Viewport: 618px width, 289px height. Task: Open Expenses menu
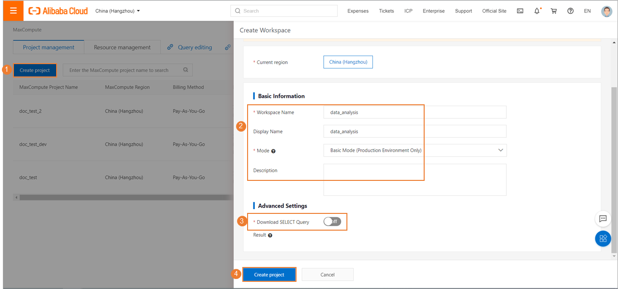click(358, 11)
